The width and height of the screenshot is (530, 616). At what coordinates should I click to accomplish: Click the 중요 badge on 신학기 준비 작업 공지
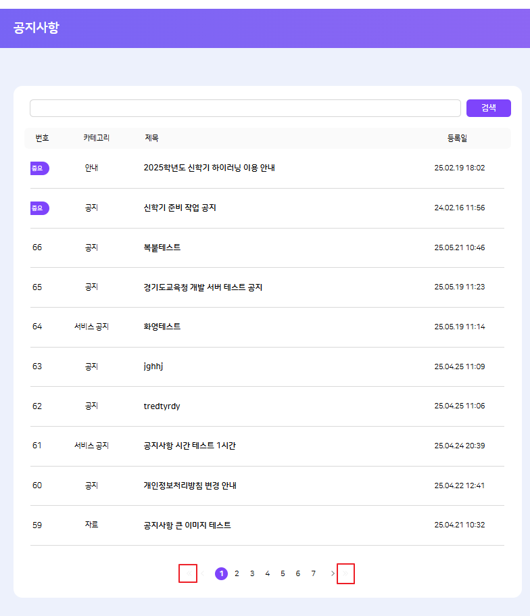click(x=39, y=208)
